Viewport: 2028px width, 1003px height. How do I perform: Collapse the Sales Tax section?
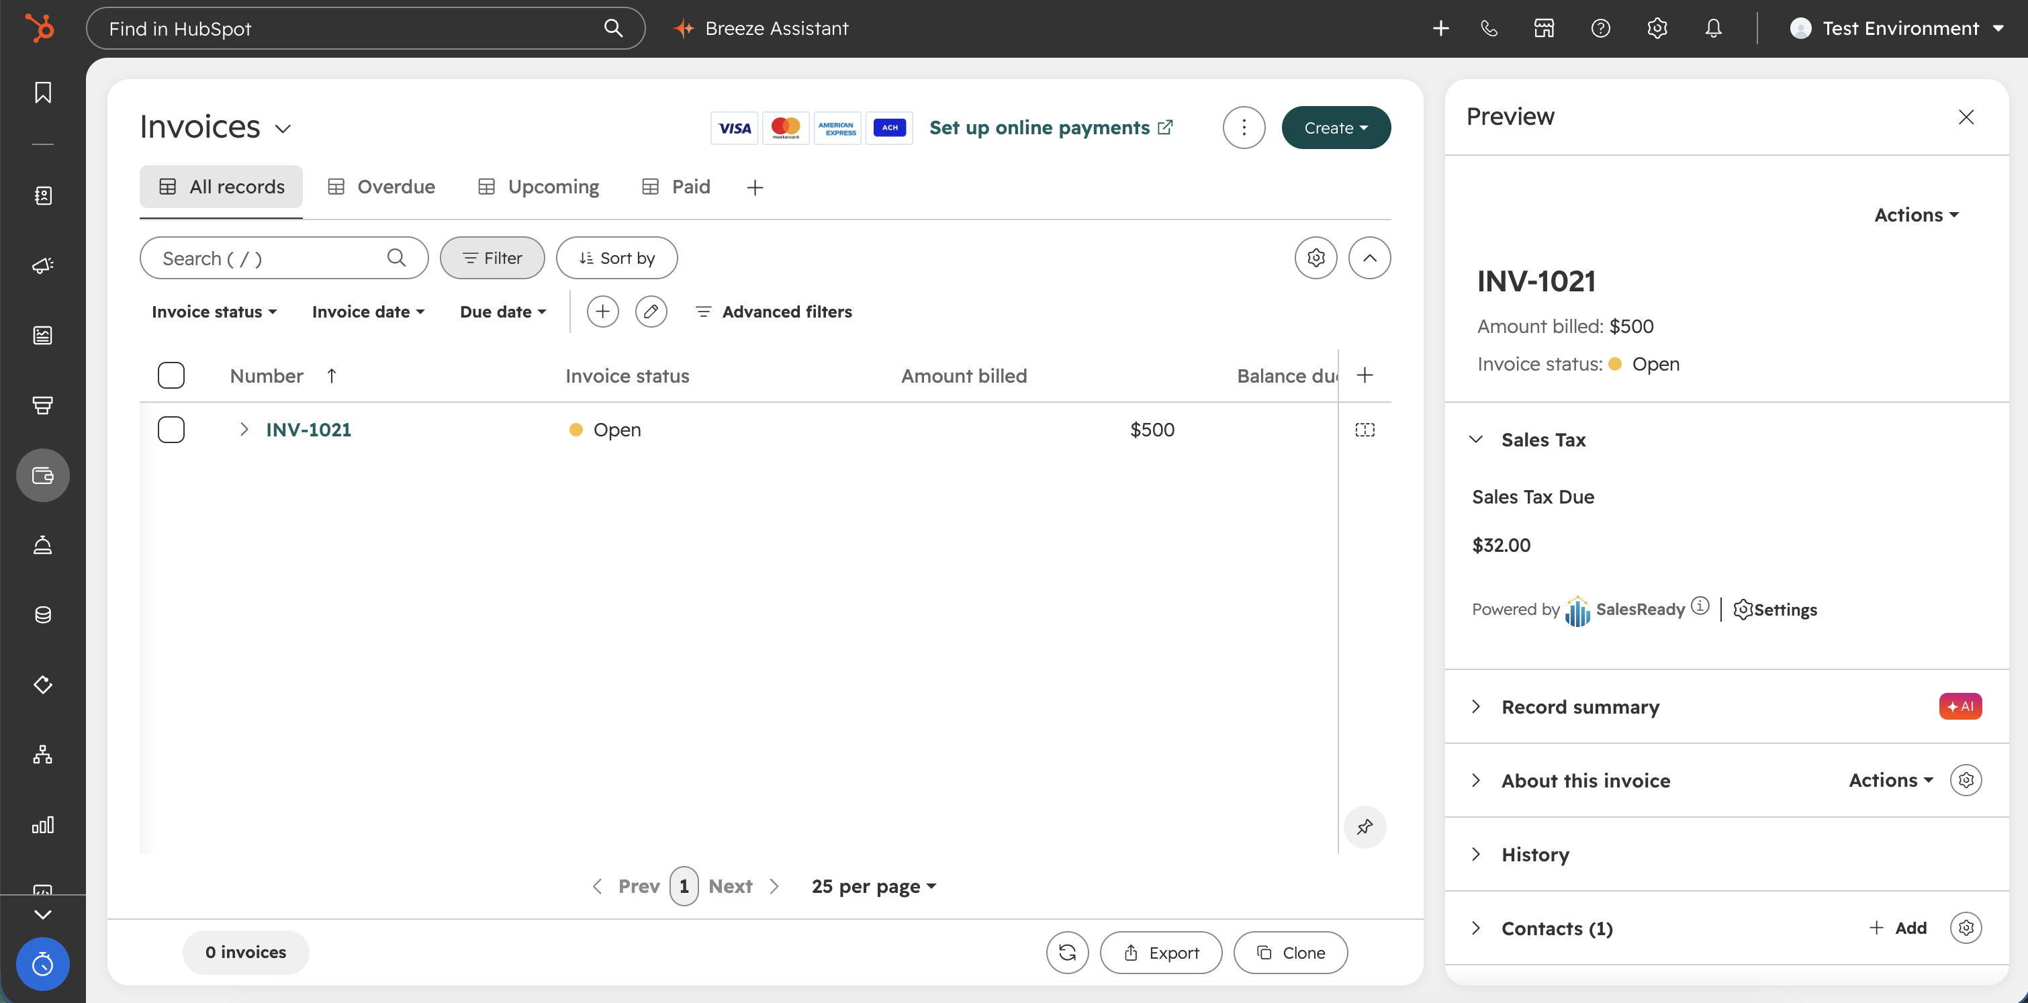click(x=1476, y=439)
